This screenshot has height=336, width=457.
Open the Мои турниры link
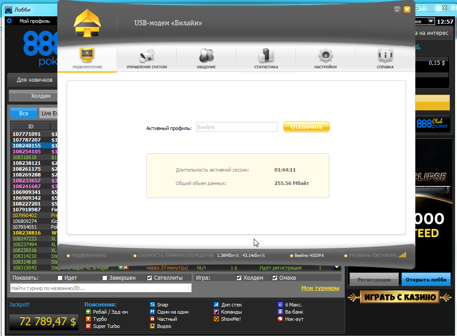pyautogui.click(x=320, y=288)
